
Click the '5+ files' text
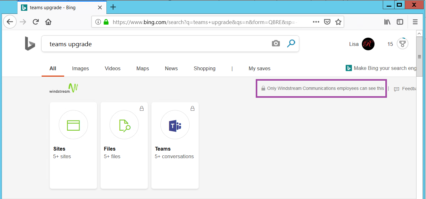112,156
